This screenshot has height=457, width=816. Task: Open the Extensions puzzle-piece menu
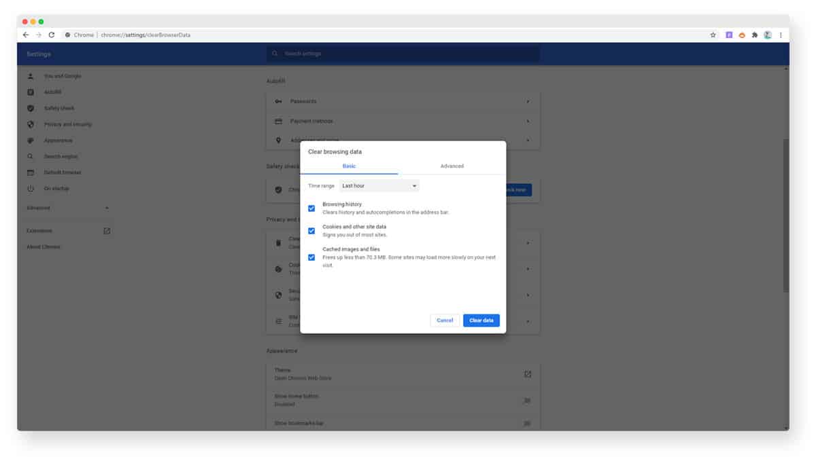coord(755,35)
